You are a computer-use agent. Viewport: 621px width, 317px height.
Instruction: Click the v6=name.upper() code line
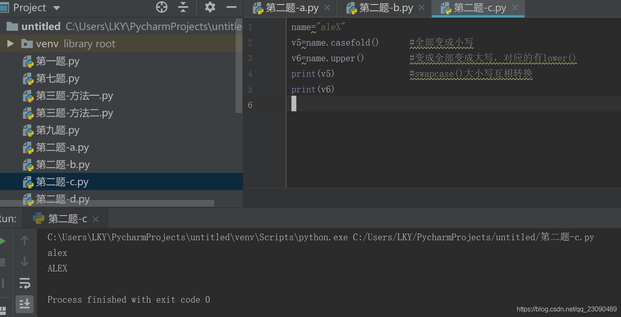328,58
